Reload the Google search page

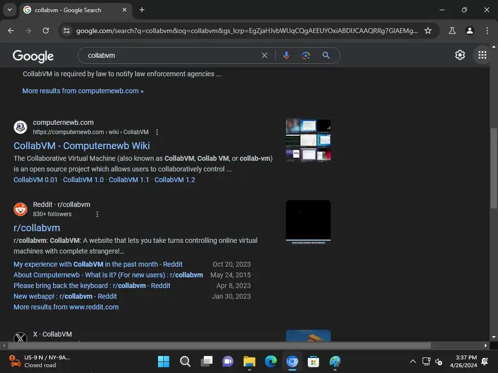(46, 31)
